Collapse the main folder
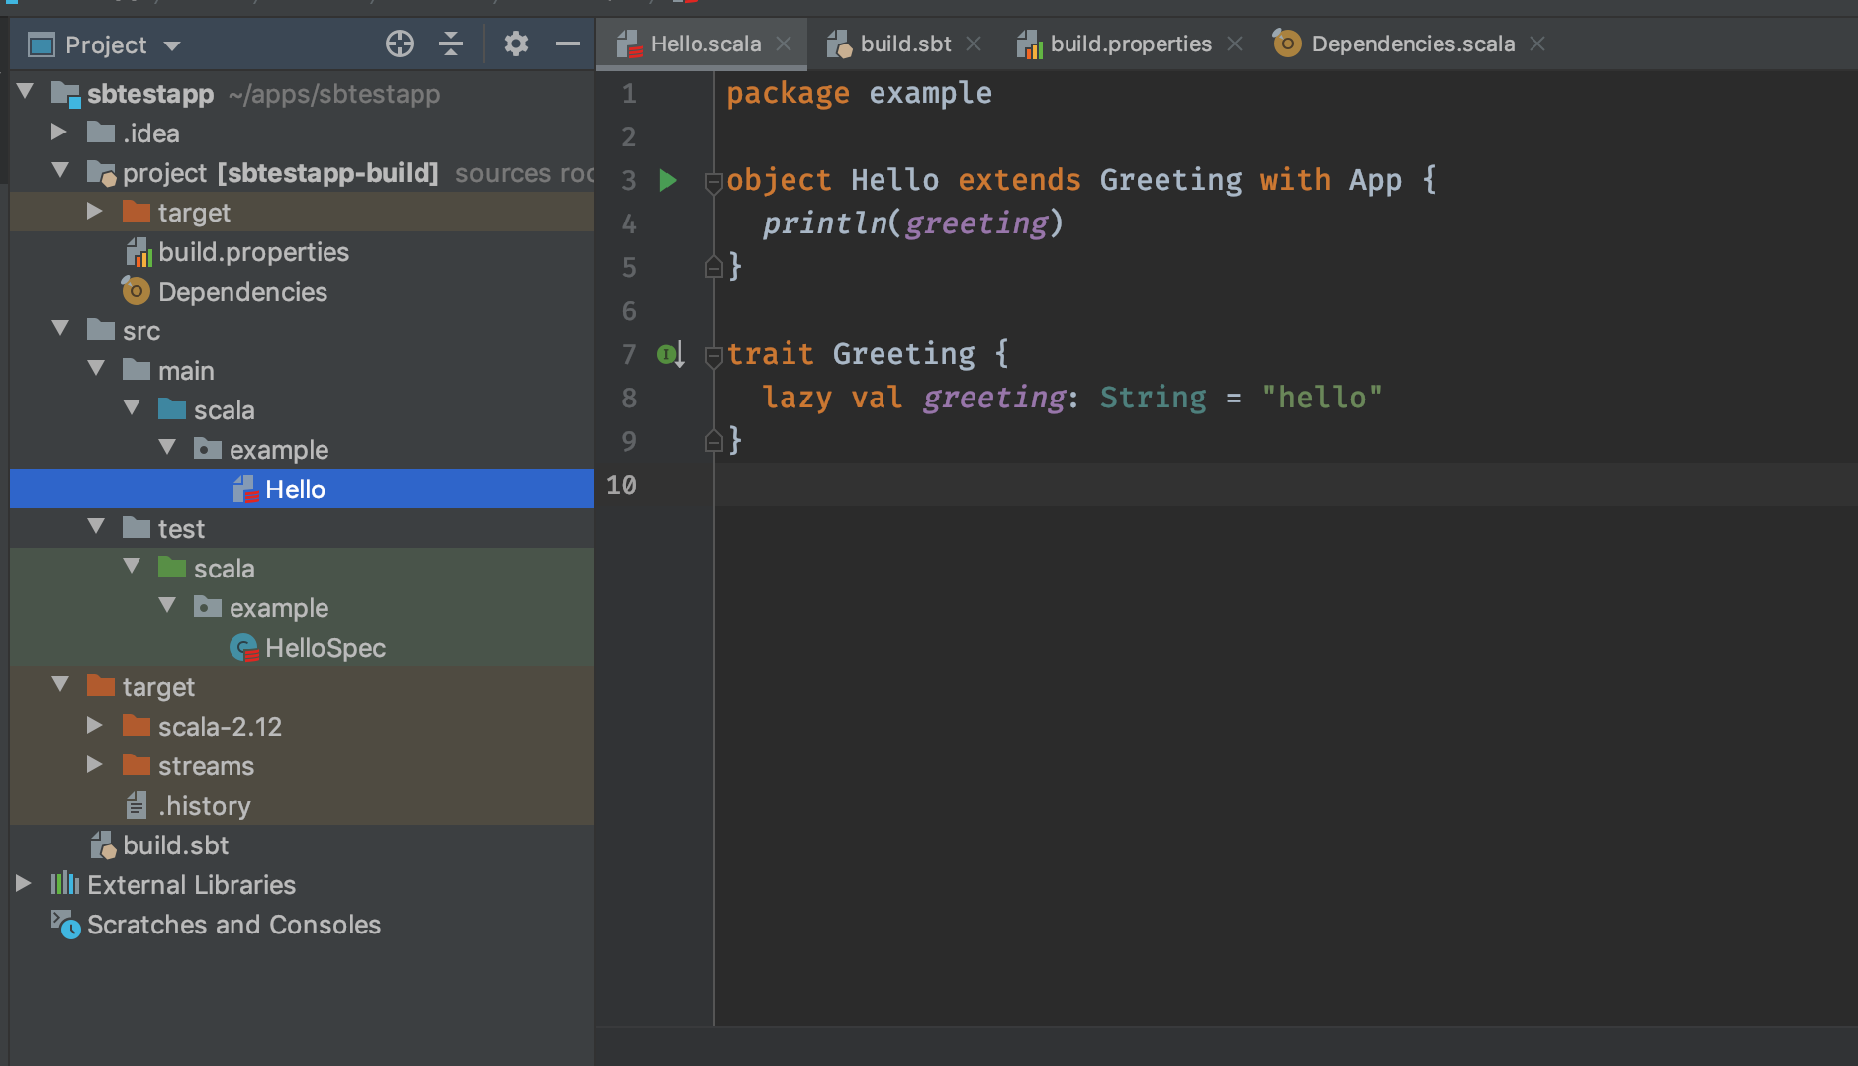Viewport: 1858px width, 1066px height. 96,369
